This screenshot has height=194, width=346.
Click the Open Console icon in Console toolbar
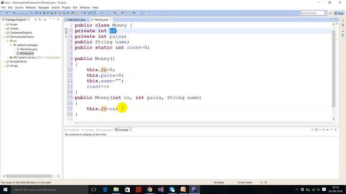tap(324, 130)
